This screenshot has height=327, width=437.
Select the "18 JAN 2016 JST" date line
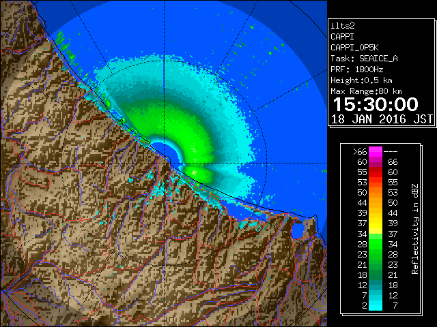click(x=382, y=119)
